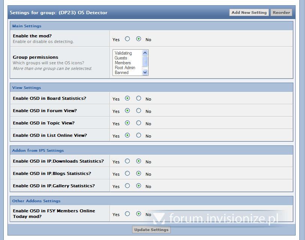Image resolution: width=305 pixels, height=240 pixels.
Task: Select Guests in group permissions list
Action: click(x=121, y=58)
